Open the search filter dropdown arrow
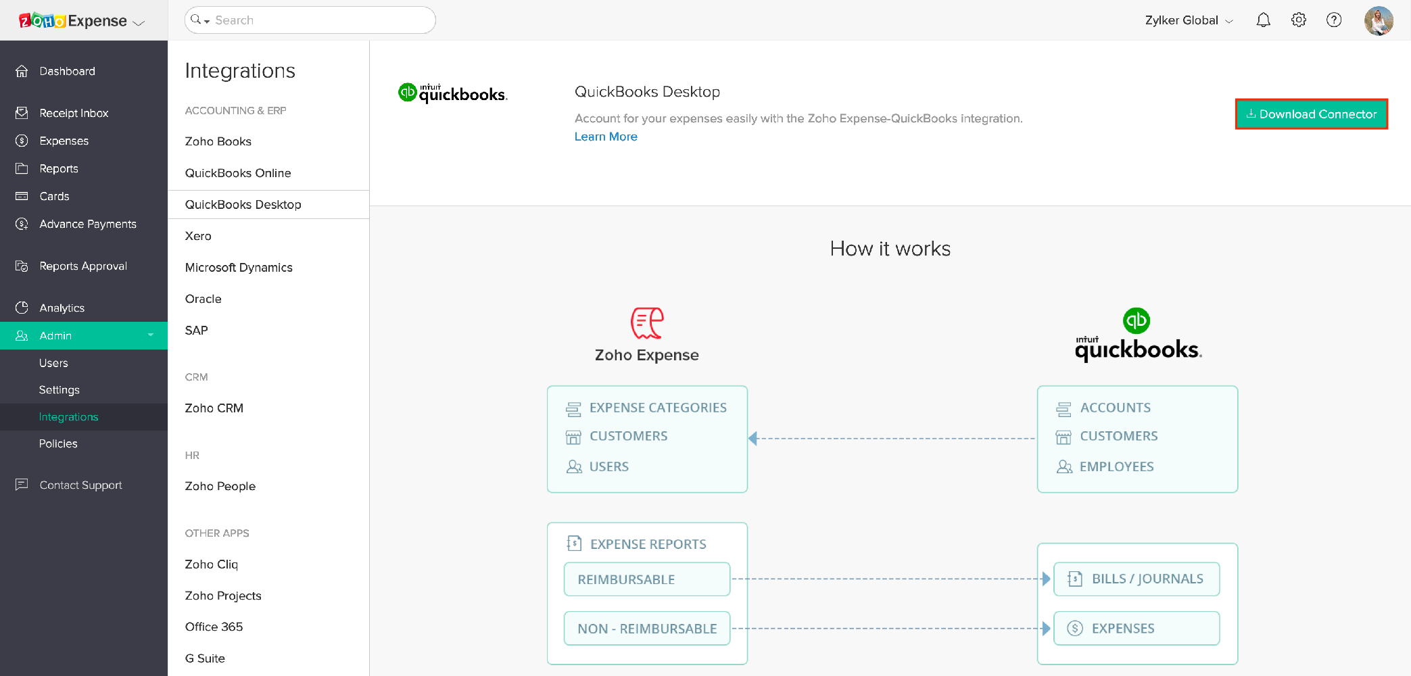This screenshot has height=676, width=1411. point(207,21)
